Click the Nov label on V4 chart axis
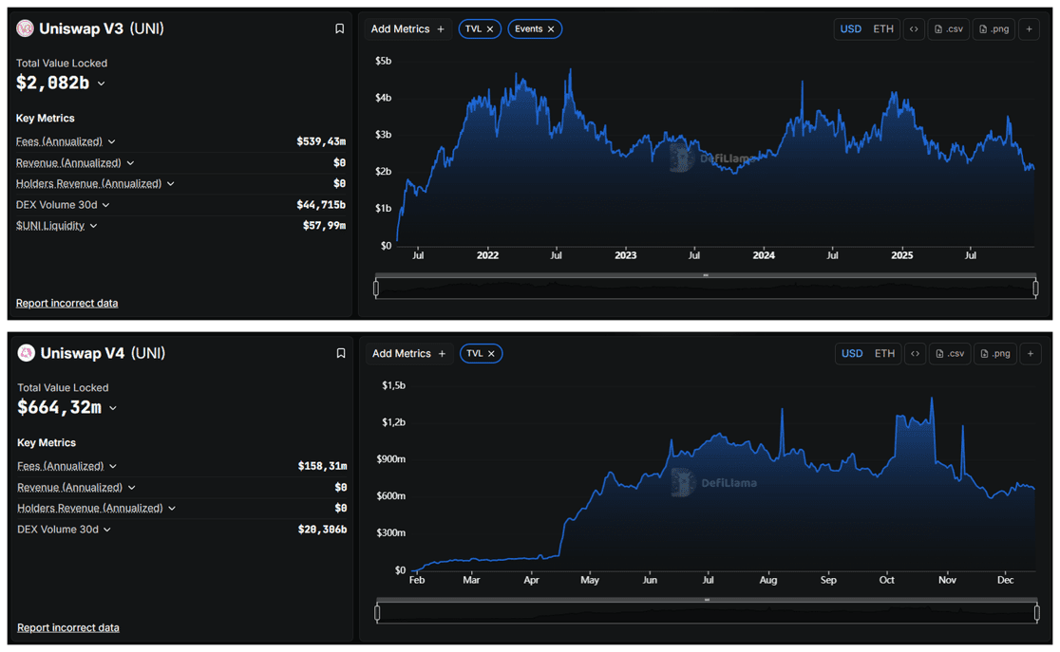 click(947, 580)
